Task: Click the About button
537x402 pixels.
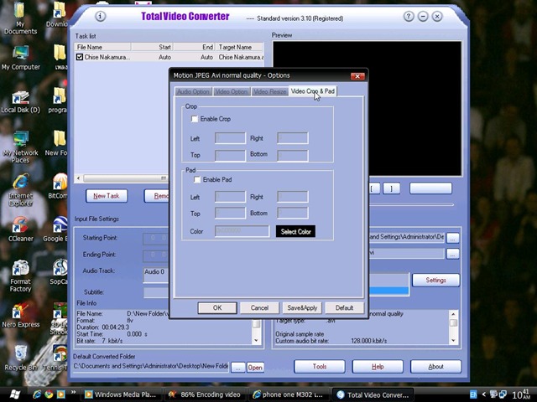Action: click(x=435, y=367)
